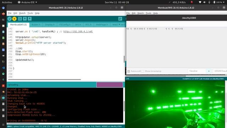This screenshot has width=227, height=128.
Task: Open File menu in MembuatJWS-21 window
Action: click(10, 13)
